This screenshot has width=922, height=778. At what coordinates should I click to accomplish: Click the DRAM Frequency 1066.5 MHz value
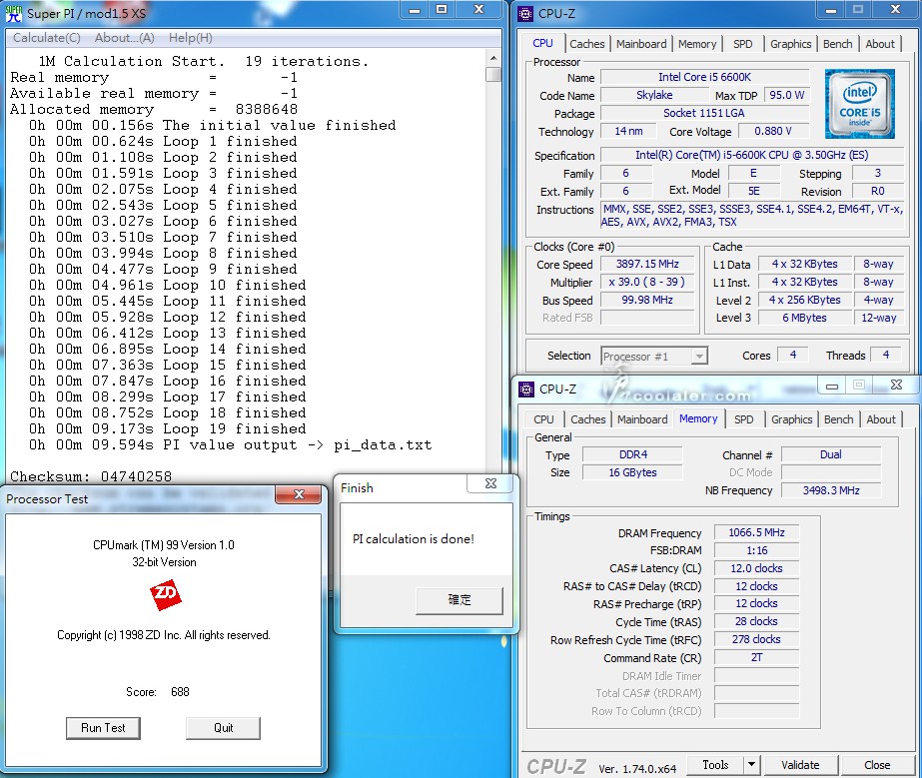point(756,532)
